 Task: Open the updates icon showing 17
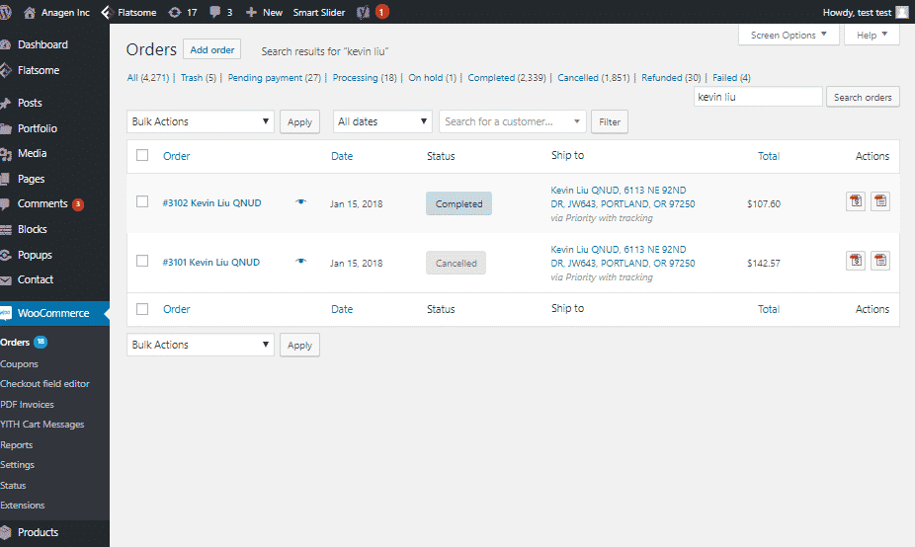coord(175,12)
